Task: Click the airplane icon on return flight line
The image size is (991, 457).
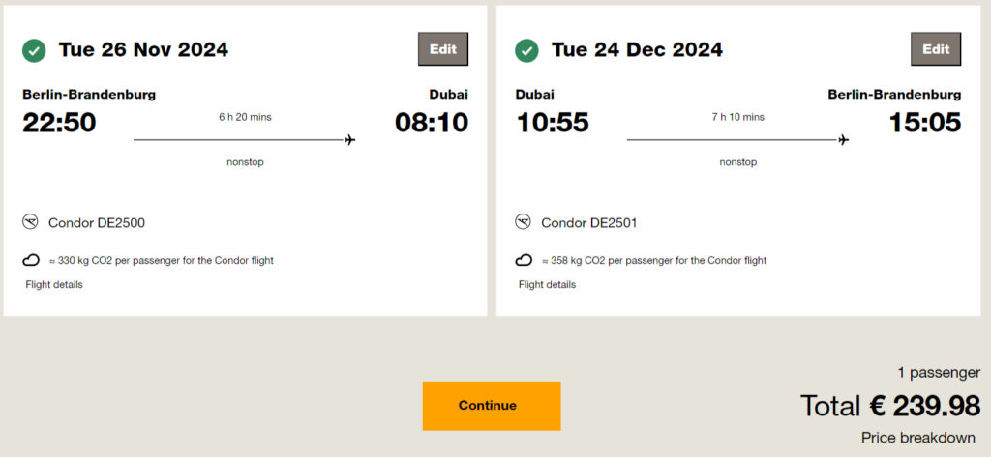Action: (844, 140)
